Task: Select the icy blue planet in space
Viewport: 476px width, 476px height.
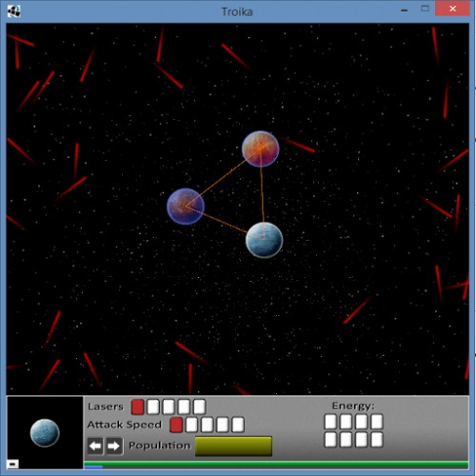Action: pyautogui.click(x=264, y=240)
